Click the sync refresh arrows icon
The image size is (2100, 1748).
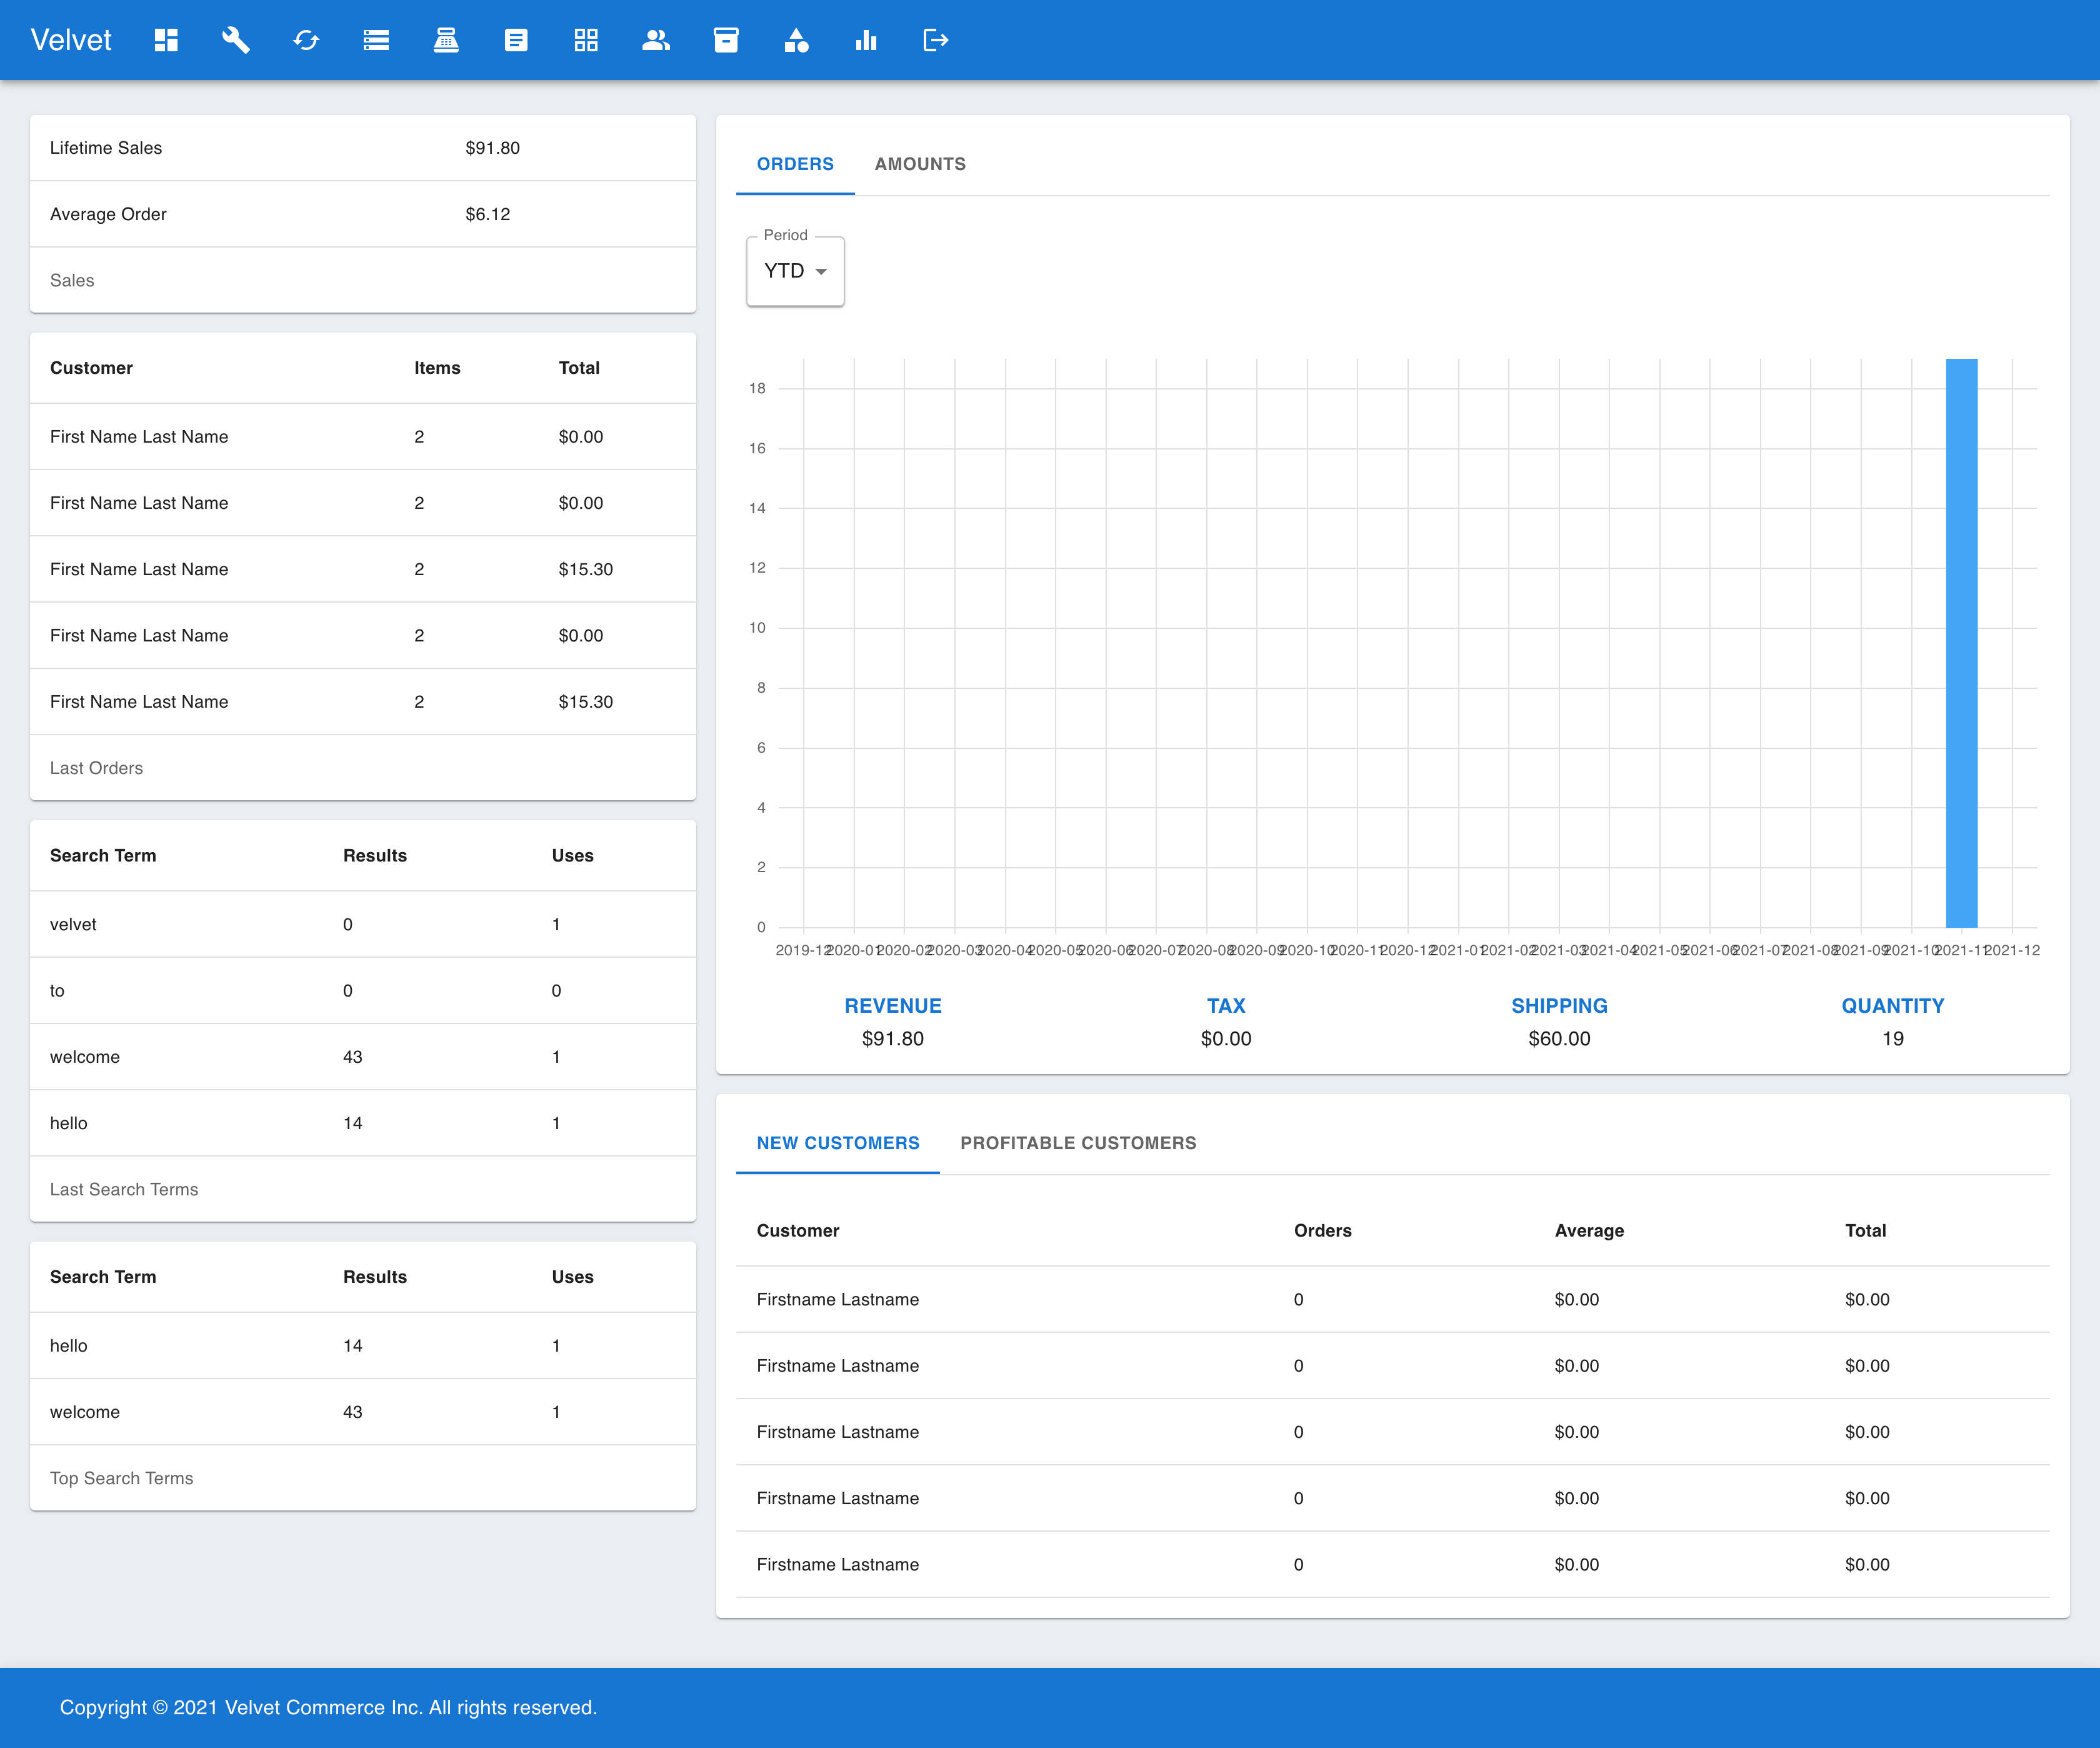click(x=306, y=40)
